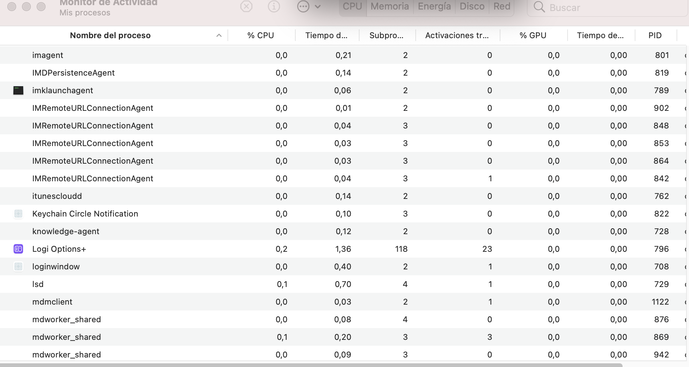The height and width of the screenshot is (367, 689).
Task: Click the imklaunchagent terminal icon
Action: (x=18, y=90)
